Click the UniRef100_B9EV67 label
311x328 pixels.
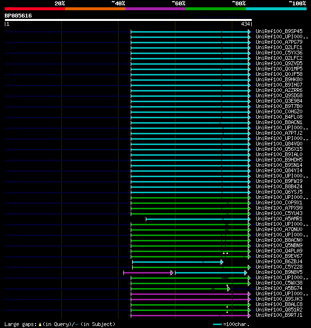pos(279,256)
